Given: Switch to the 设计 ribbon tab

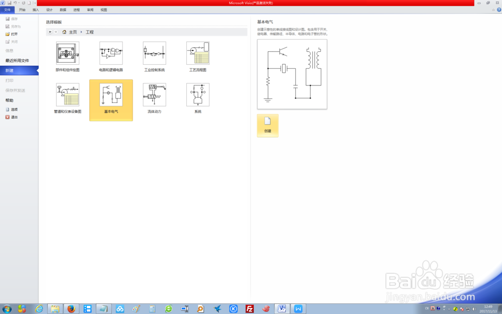Looking at the screenshot, I should point(49,10).
